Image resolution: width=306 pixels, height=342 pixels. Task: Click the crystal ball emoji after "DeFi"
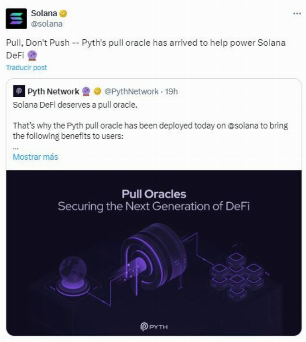[32, 55]
